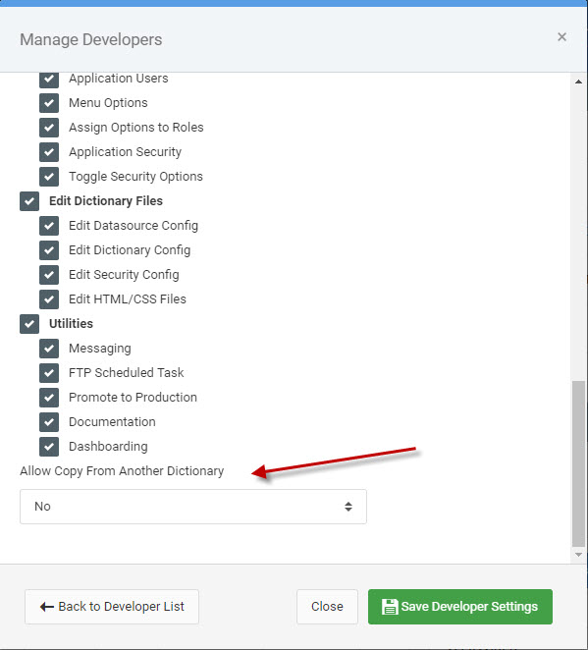The width and height of the screenshot is (588, 650).
Task: Toggle the Application Security checkbox
Action: (49, 152)
